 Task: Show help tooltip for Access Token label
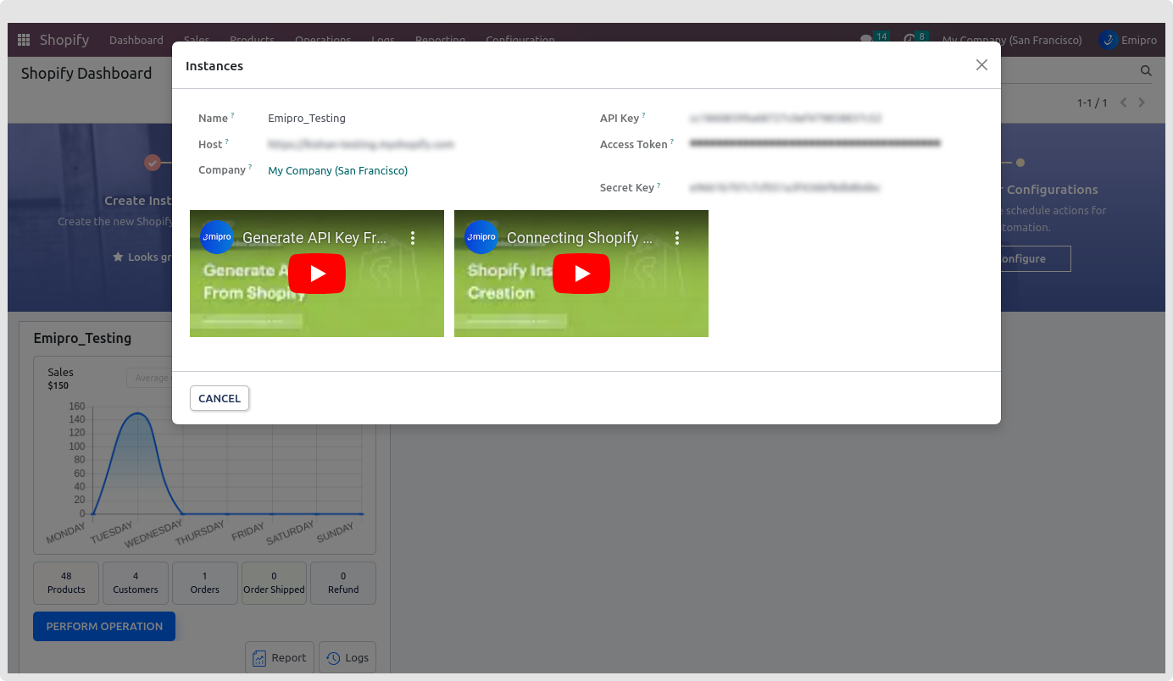[672, 141]
